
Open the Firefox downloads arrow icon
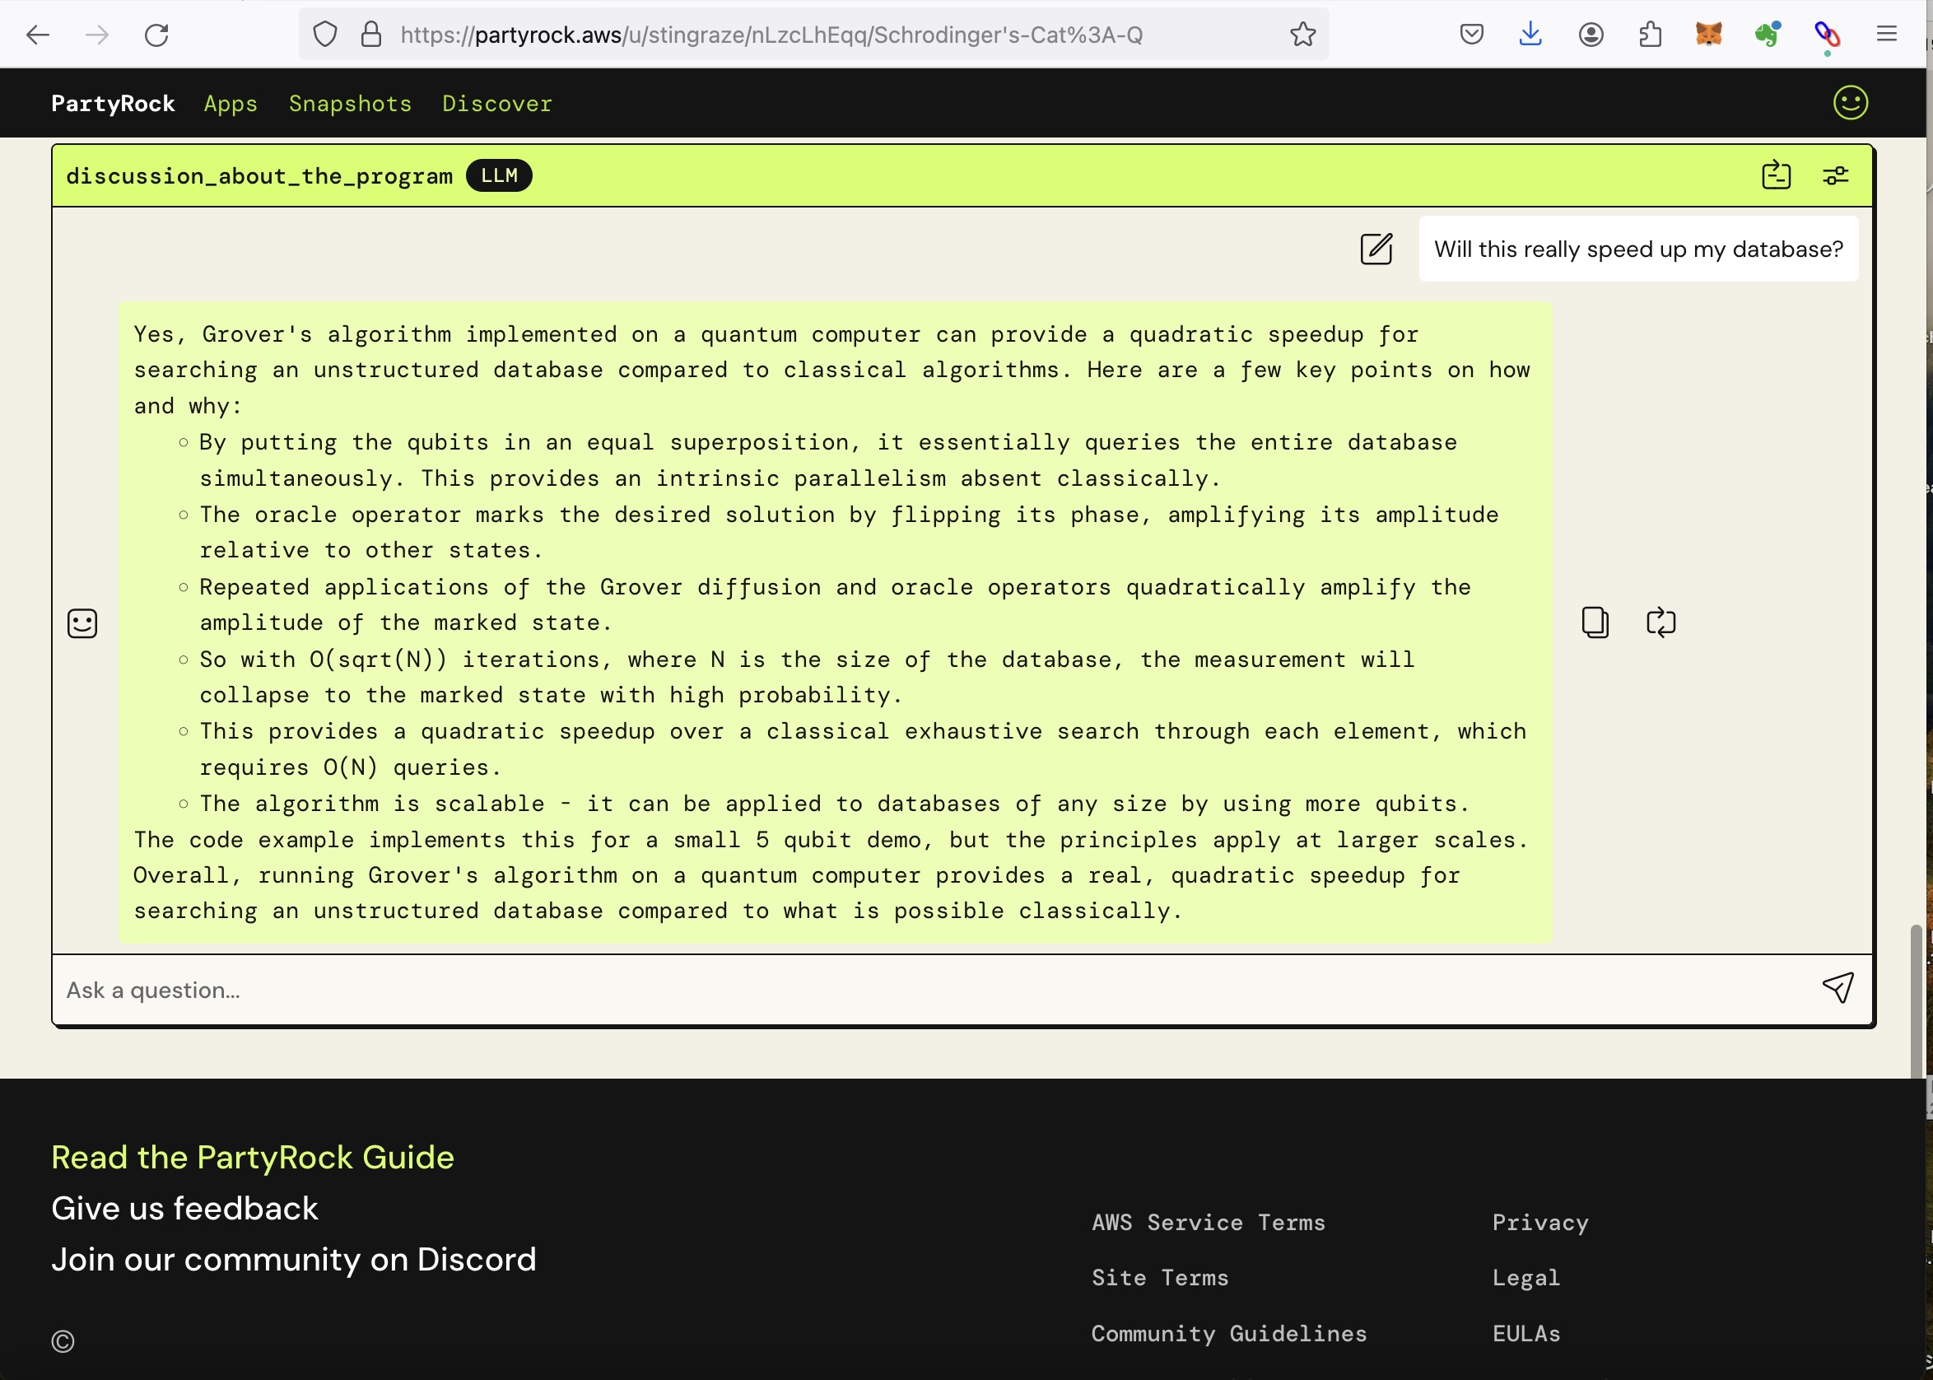click(1530, 35)
